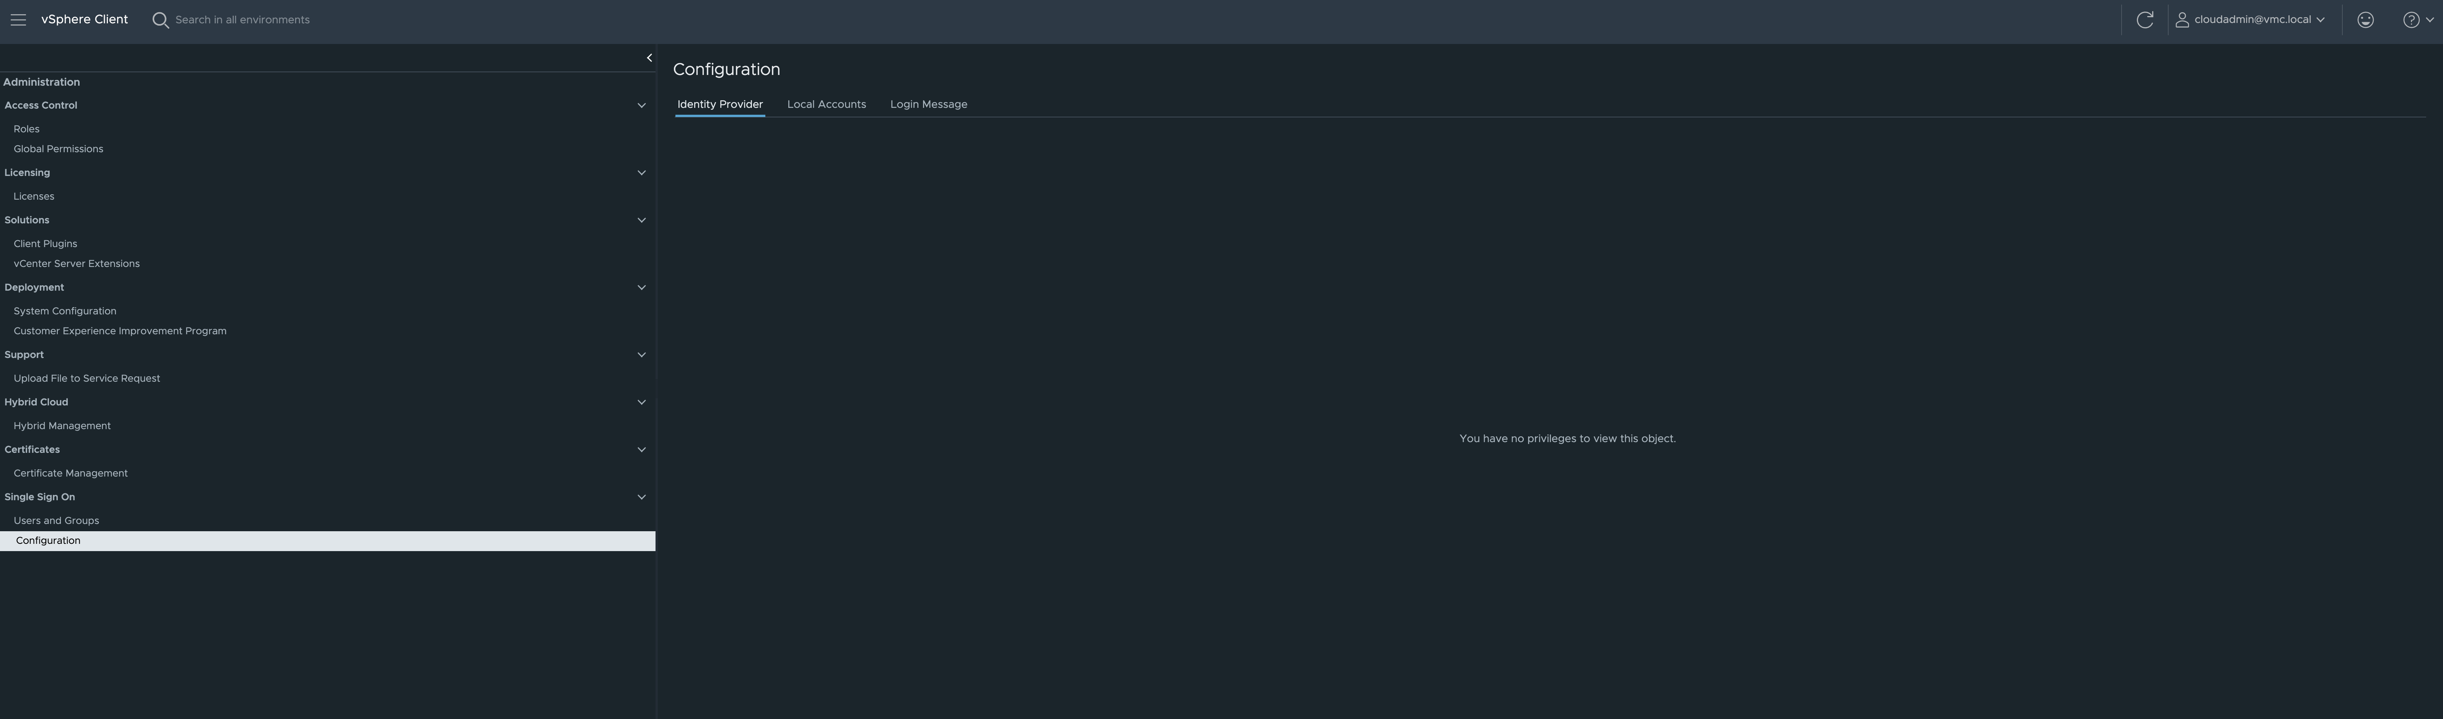Click the user avatar icon
The height and width of the screenshot is (719, 2443).
pyautogui.click(x=2181, y=20)
